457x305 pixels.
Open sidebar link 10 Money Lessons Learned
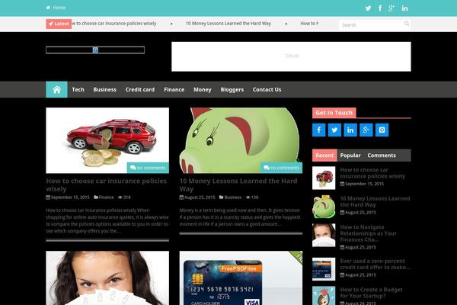tap(375, 201)
